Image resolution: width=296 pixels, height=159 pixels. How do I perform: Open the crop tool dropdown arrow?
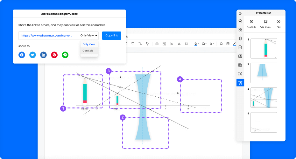tap(214, 44)
